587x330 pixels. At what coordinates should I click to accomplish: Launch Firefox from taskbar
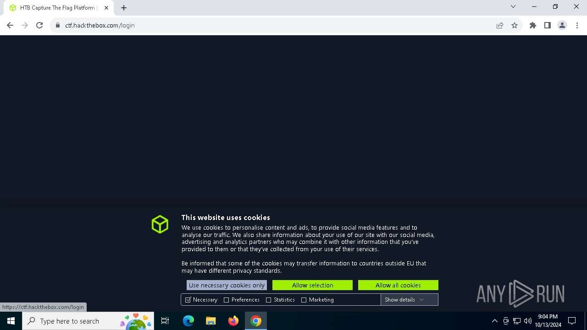tap(233, 321)
